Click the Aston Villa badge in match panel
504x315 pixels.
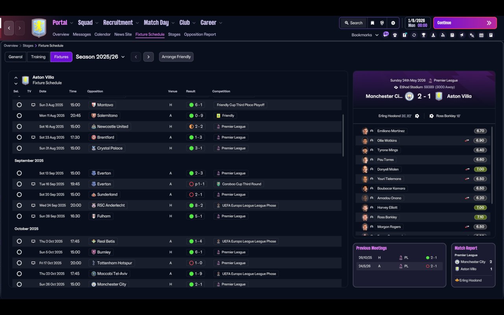pyautogui.click(x=439, y=96)
